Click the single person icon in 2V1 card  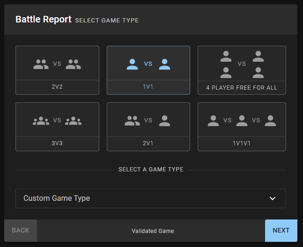pos(164,121)
